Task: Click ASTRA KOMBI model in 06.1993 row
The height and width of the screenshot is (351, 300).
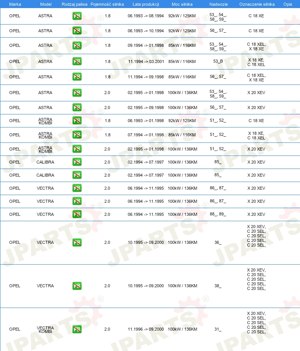Action: point(45,121)
